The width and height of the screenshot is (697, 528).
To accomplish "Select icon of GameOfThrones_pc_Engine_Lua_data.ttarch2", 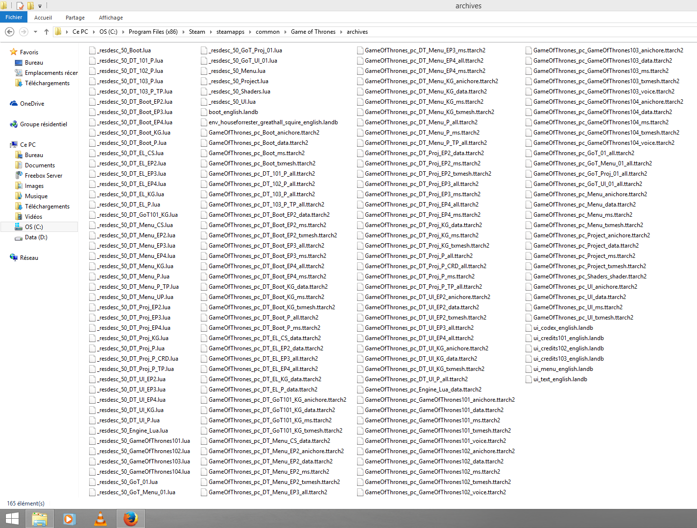I will pyautogui.click(x=361, y=390).
